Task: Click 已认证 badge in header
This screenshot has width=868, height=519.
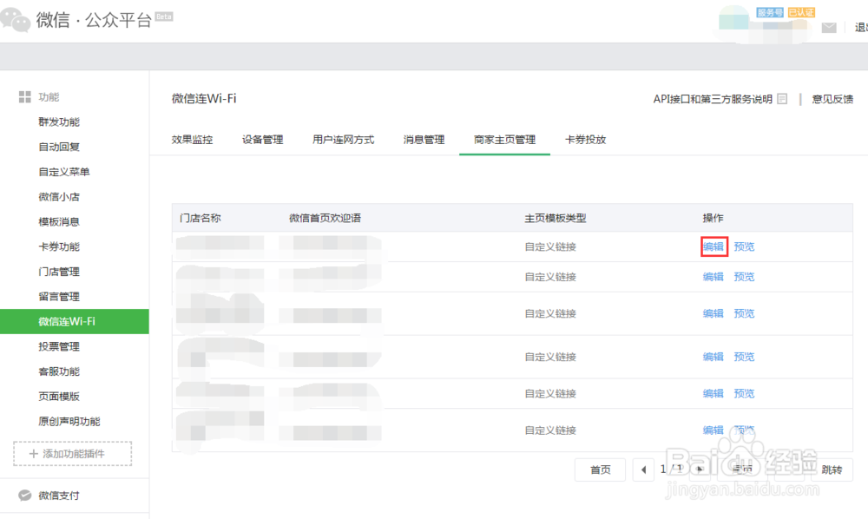Action: pyautogui.click(x=801, y=12)
